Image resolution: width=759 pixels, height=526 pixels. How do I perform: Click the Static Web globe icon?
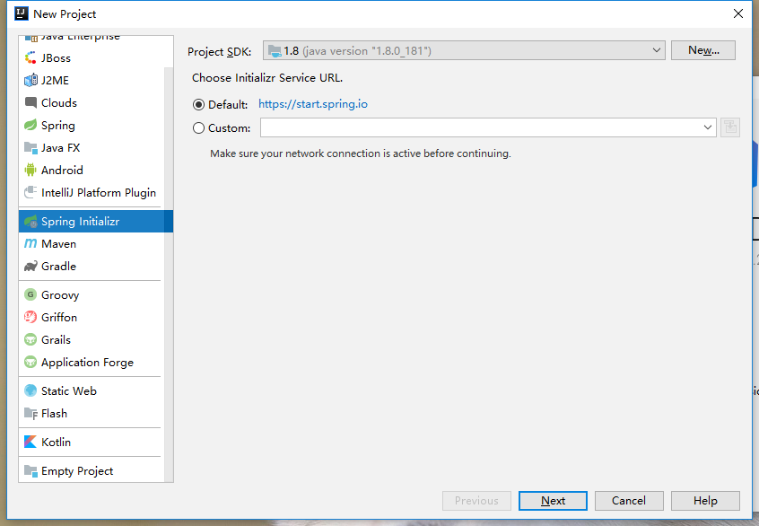click(x=31, y=390)
